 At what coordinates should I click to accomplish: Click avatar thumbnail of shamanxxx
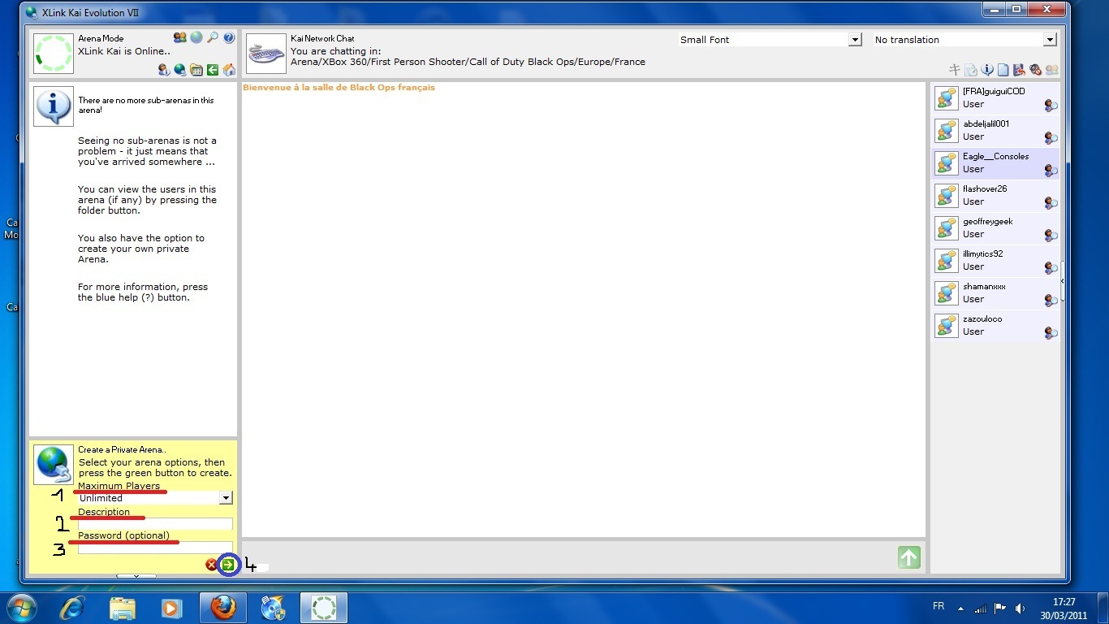coord(947,293)
